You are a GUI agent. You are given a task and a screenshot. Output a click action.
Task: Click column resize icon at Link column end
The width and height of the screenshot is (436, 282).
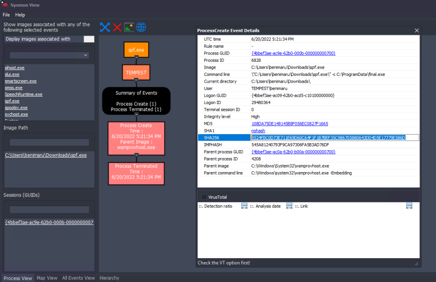tap(409, 206)
